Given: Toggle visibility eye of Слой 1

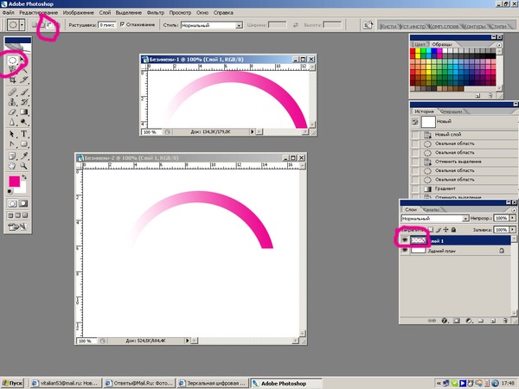Looking at the screenshot, I should [x=405, y=240].
